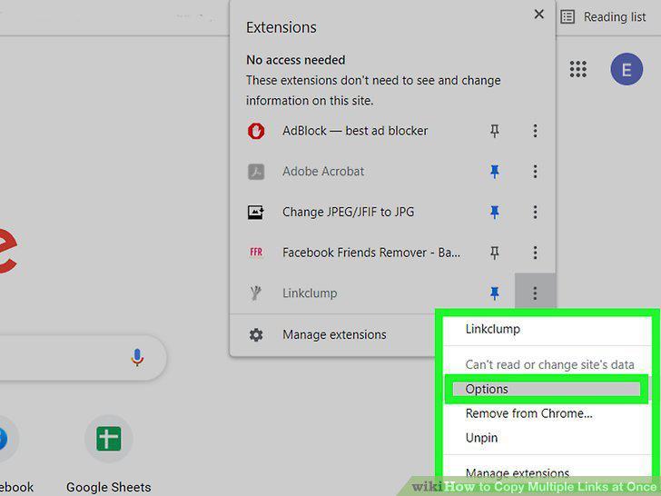
Task: Close the Extensions popup
Action: point(538,15)
